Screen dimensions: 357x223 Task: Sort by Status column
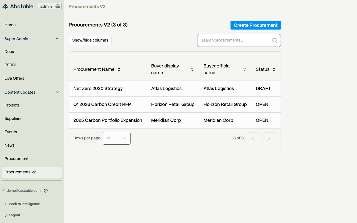pyautogui.click(x=274, y=69)
